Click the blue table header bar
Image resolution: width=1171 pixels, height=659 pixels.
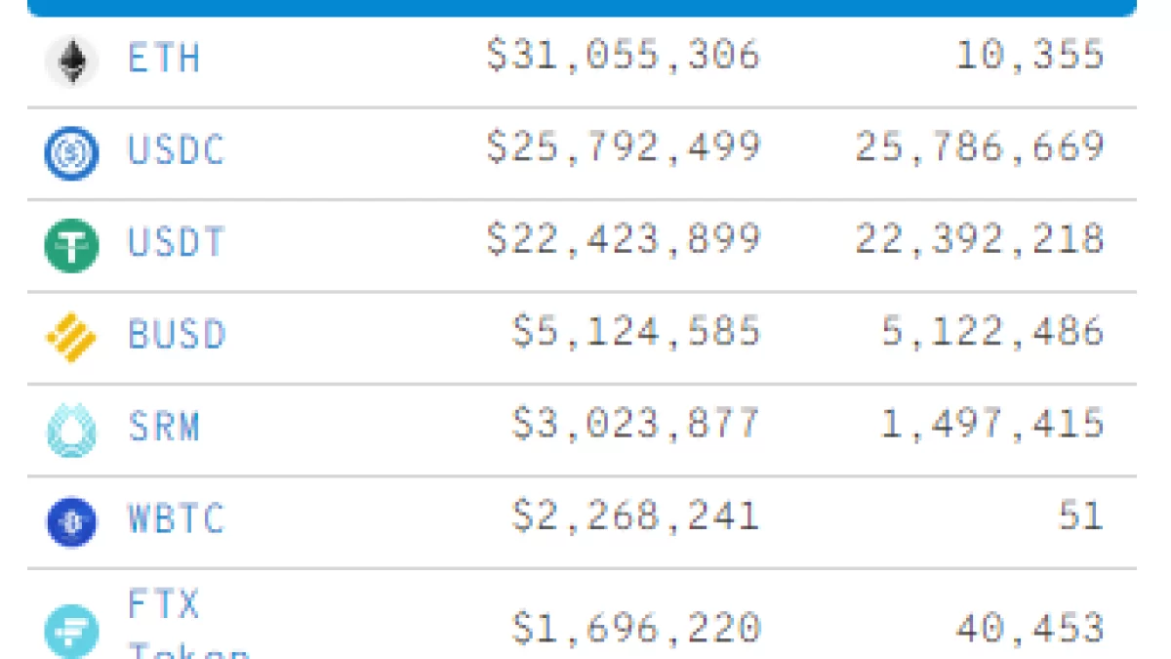(582, 8)
